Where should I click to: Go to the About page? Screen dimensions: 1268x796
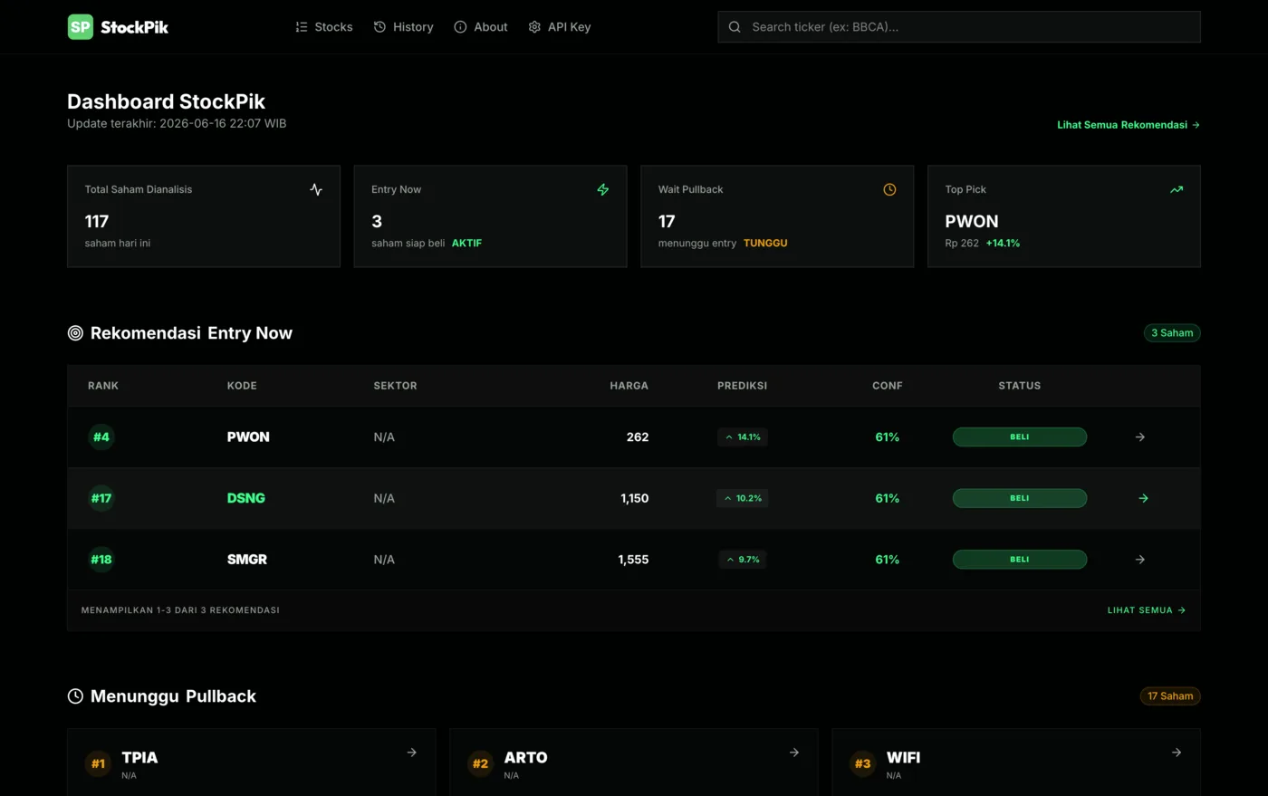pyautogui.click(x=481, y=27)
